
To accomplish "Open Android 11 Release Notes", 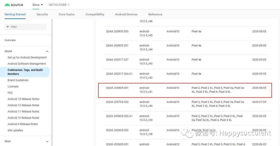I will click(x=23, y=111).
